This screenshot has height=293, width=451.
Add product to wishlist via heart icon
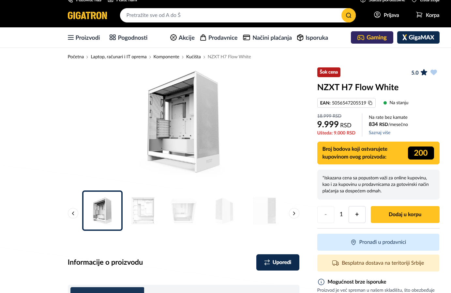(x=433, y=72)
